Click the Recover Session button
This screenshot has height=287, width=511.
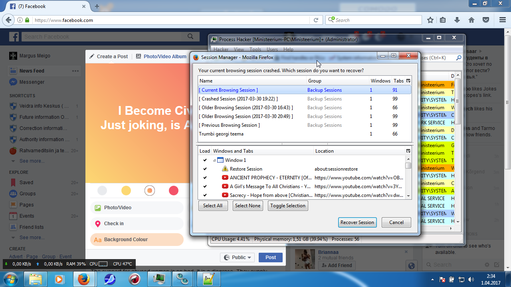pos(357,222)
